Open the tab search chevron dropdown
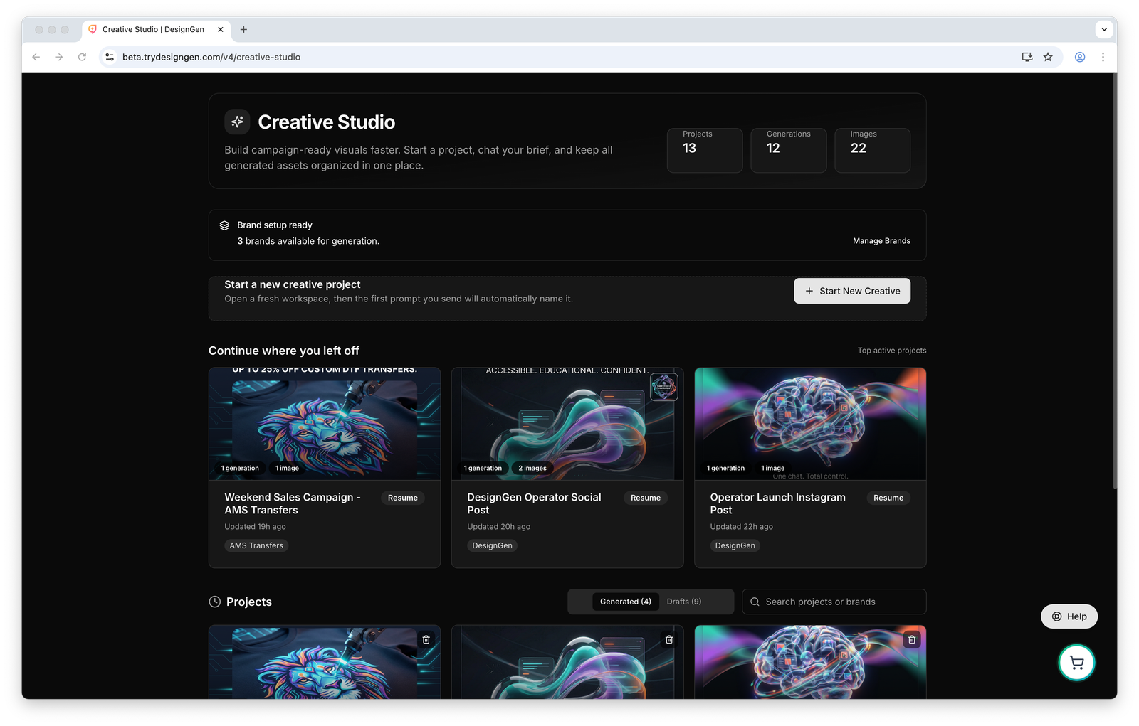The image size is (1139, 726). point(1104,29)
